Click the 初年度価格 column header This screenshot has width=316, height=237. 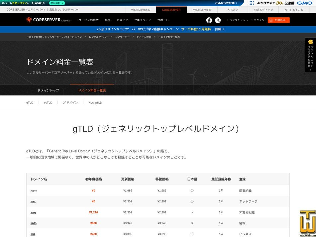click(93, 179)
